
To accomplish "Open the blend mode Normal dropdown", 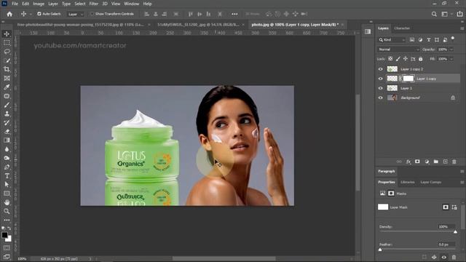I will click(x=398, y=49).
